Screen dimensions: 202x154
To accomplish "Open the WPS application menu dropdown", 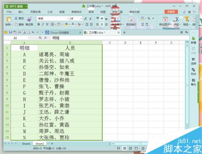I will [x=26, y=6].
